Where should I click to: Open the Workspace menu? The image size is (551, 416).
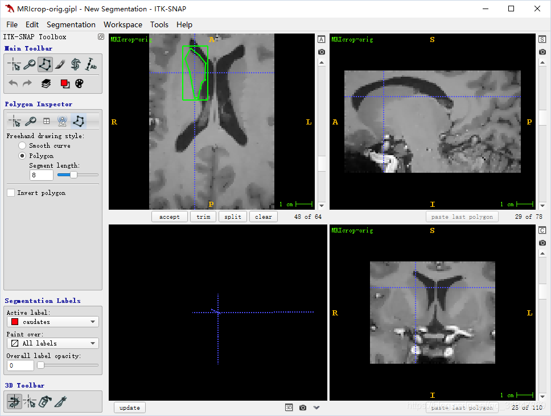[x=122, y=24]
